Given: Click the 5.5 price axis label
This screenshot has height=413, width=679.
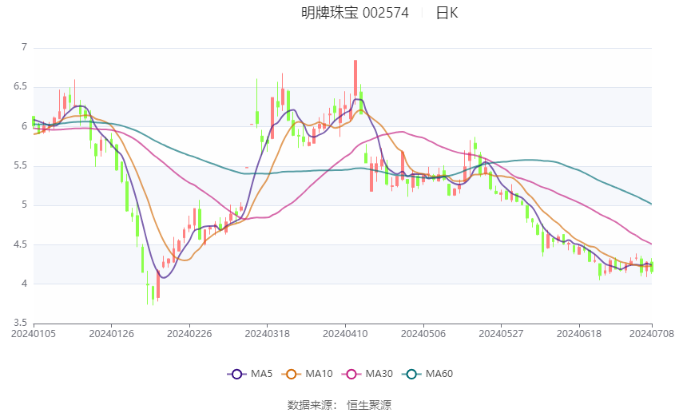Looking at the screenshot, I should pyautogui.click(x=20, y=165).
